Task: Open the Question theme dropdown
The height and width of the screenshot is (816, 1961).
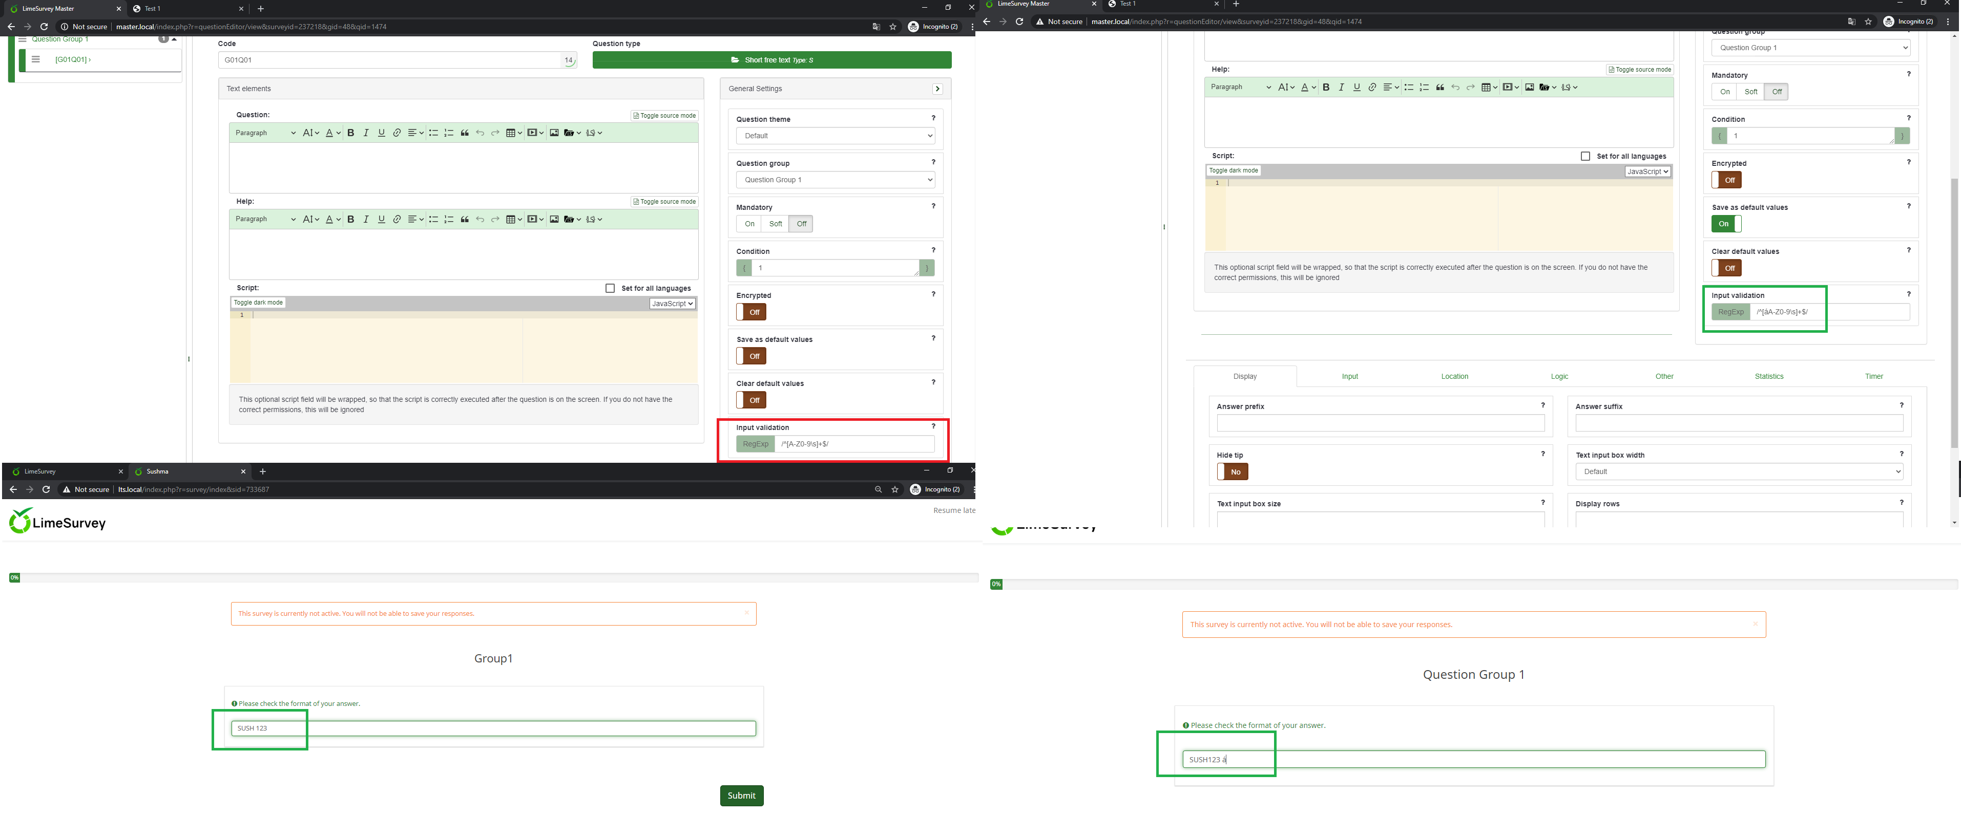Action: click(x=835, y=136)
